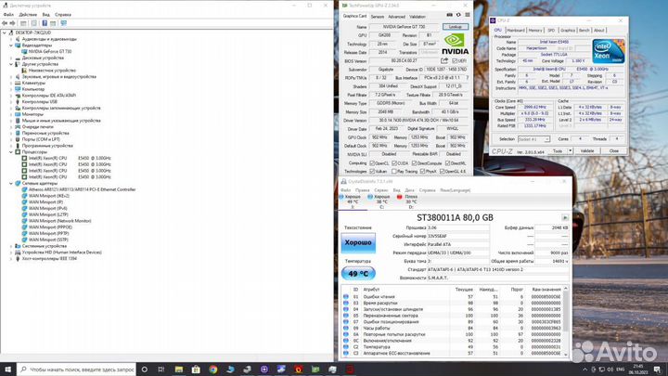Switch to the Memory tab in CPU-Z
The image size is (668, 376).
(x=535, y=31)
